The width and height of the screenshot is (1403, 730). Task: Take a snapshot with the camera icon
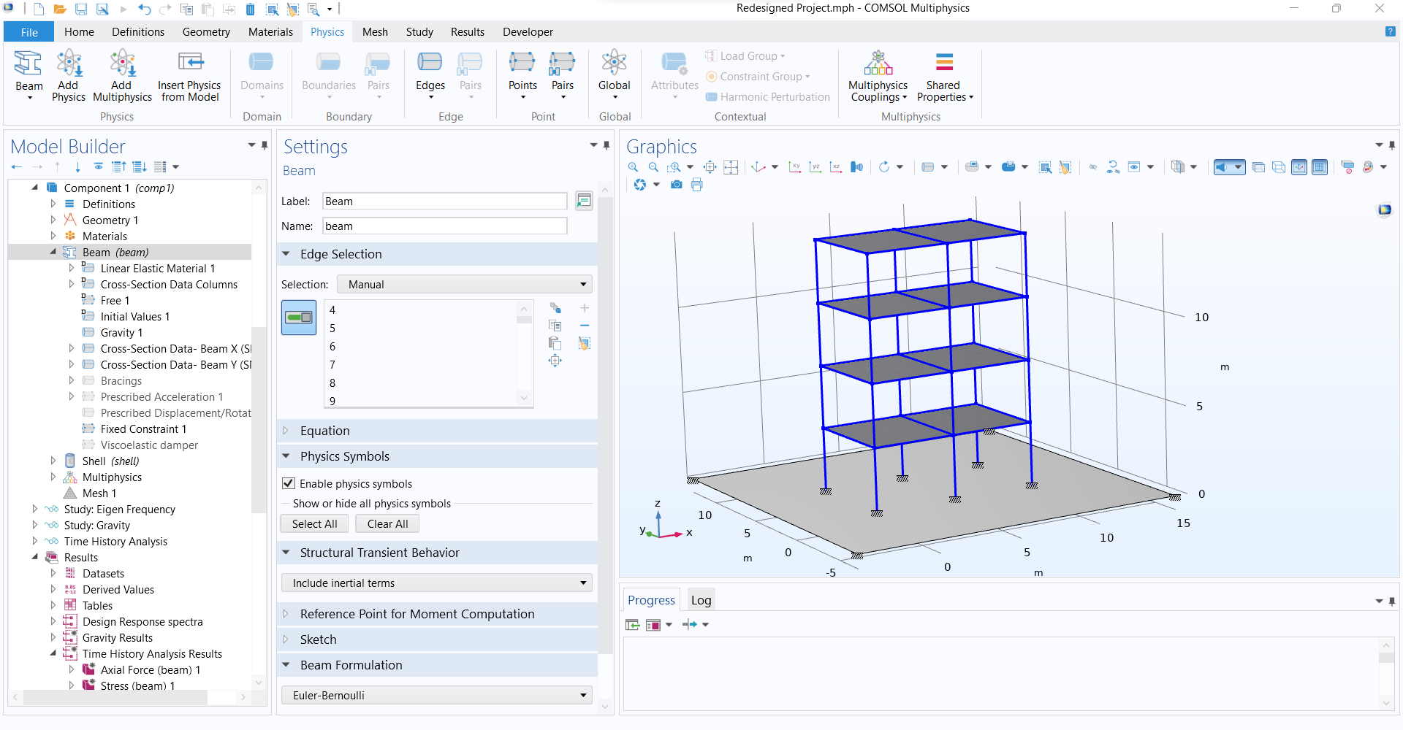(x=677, y=185)
